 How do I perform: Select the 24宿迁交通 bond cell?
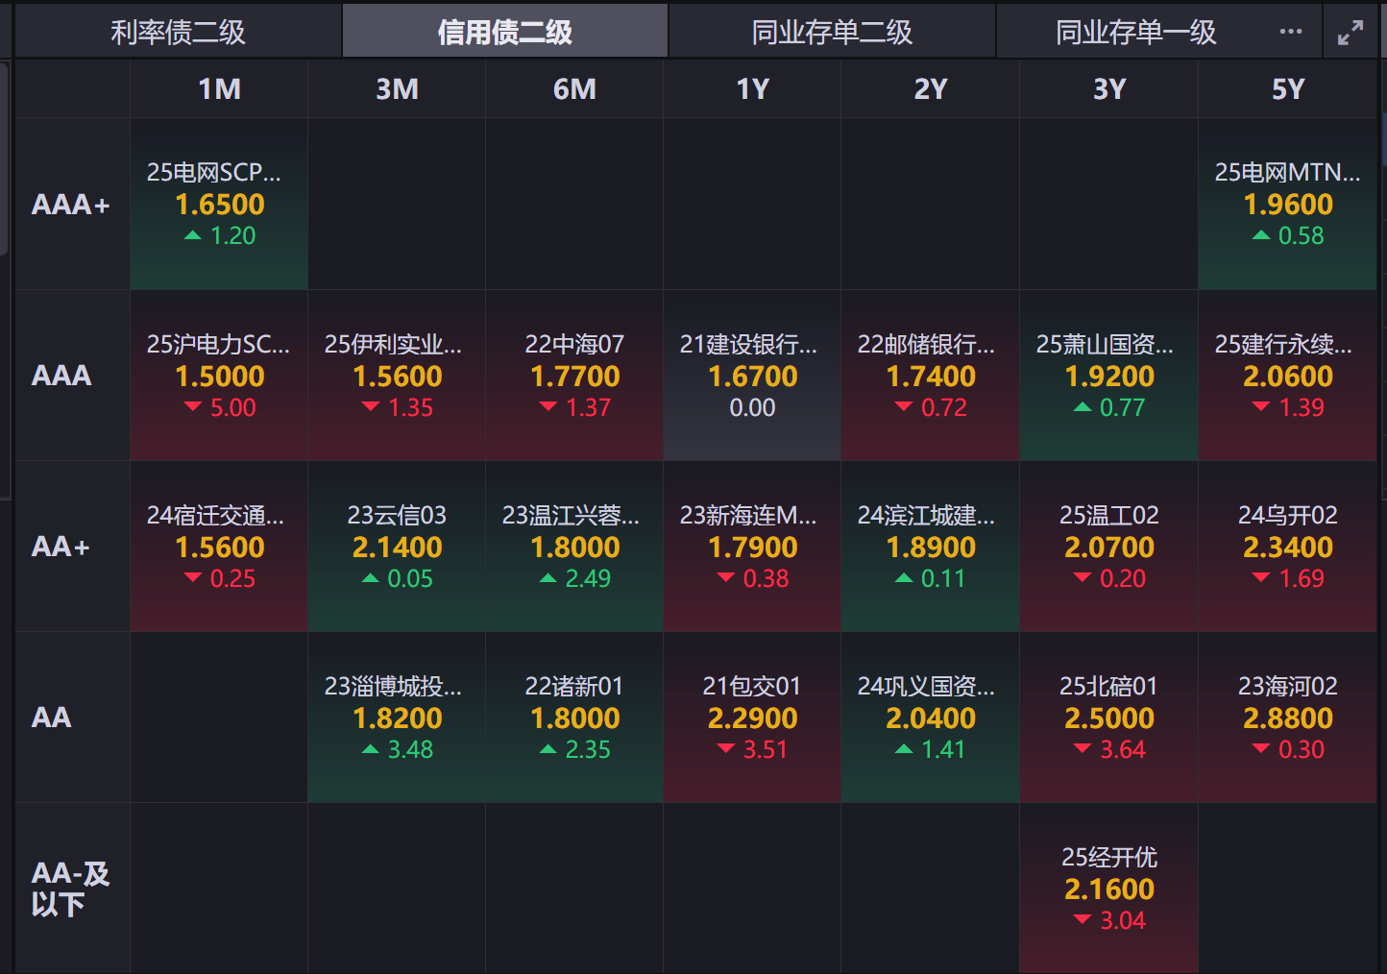219,547
